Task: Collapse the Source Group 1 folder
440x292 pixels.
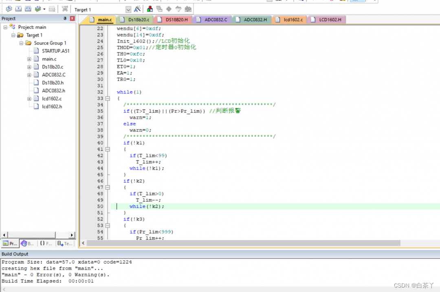Action: (x=21, y=43)
